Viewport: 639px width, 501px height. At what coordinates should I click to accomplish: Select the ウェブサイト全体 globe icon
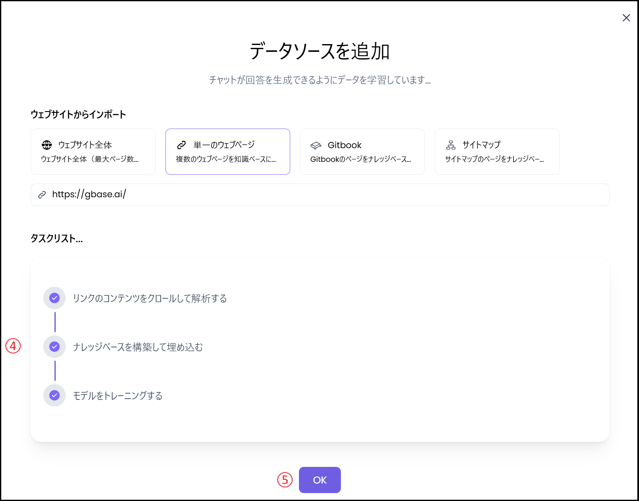click(x=46, y=145)
